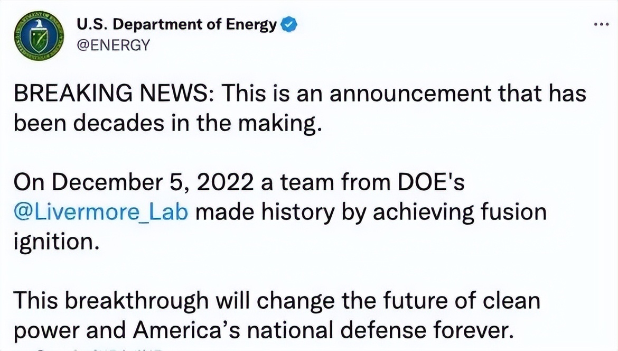This screenshot has height=351, width=618.
Task: Open the @Livermore_Lab mention link
Action: [x=100, y=213]
